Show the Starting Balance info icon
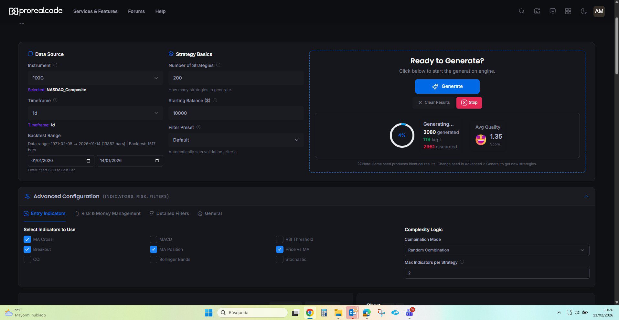The height and width of the screenshot is (320, 619). (x=215, y=100)
